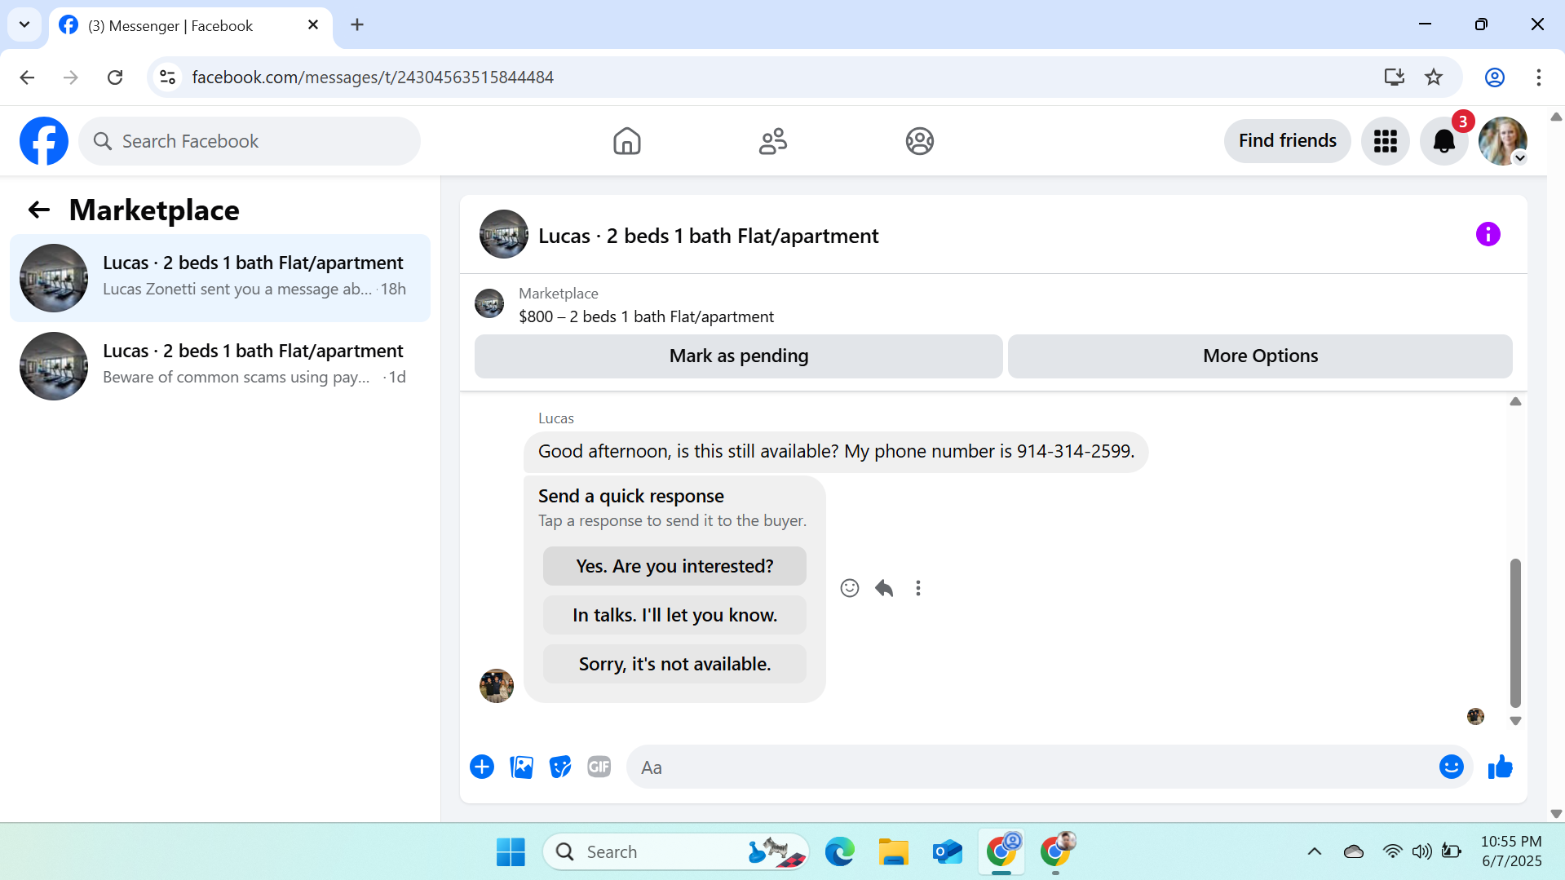Click Lucas's avatar beside quick responses
Image resolution: width=1565 pixels, height=880 pixels.
pyautogui.click(x=497, y=686)
